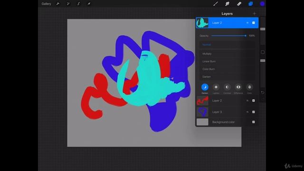Select the Darken moon category icon
Image resolution: width=304 pixels, height=171 pixels.
205,87
